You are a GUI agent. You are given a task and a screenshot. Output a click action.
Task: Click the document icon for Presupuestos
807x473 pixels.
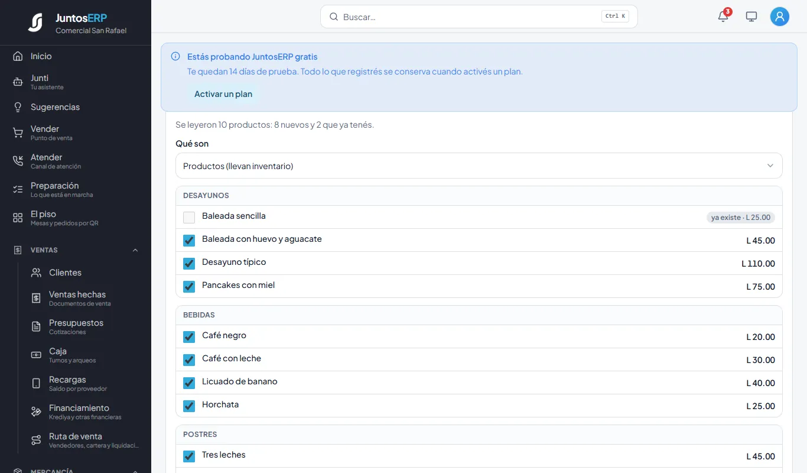tap(36, 327)
